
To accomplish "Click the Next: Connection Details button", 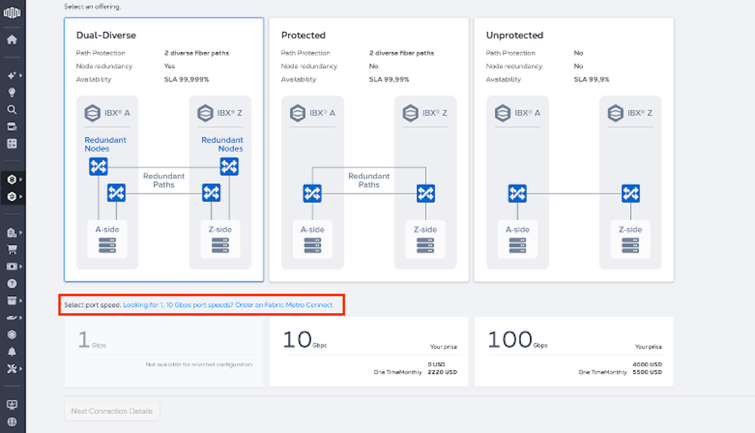I will click(x=112, y=411).
